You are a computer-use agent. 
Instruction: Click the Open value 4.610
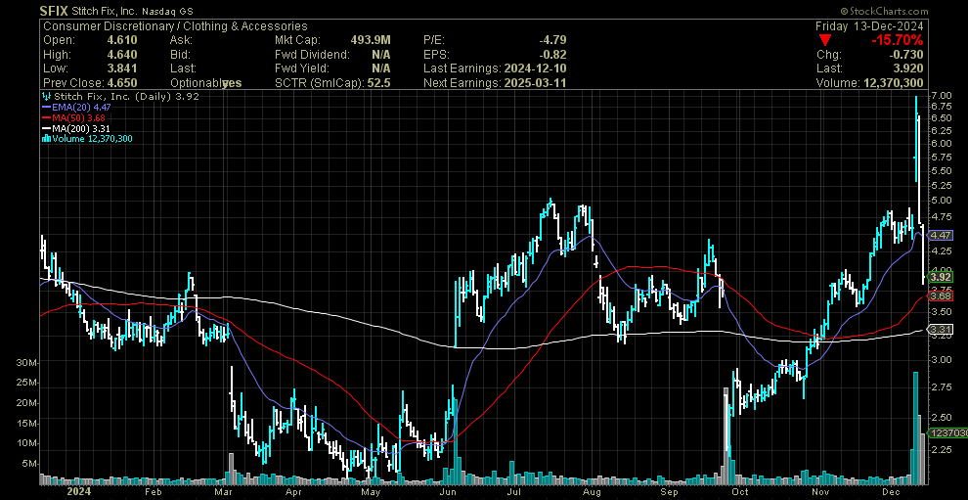pyautogui.click(x=123, y=40)
